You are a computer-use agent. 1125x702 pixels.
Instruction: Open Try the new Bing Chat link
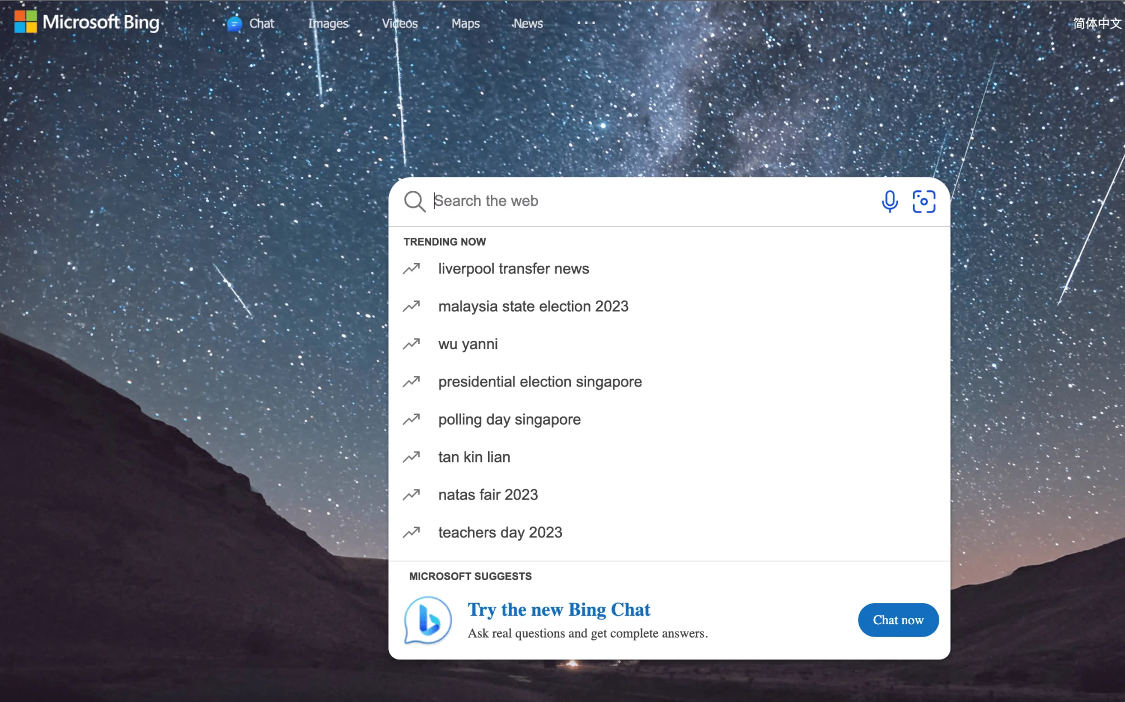(x=559, y=610)
